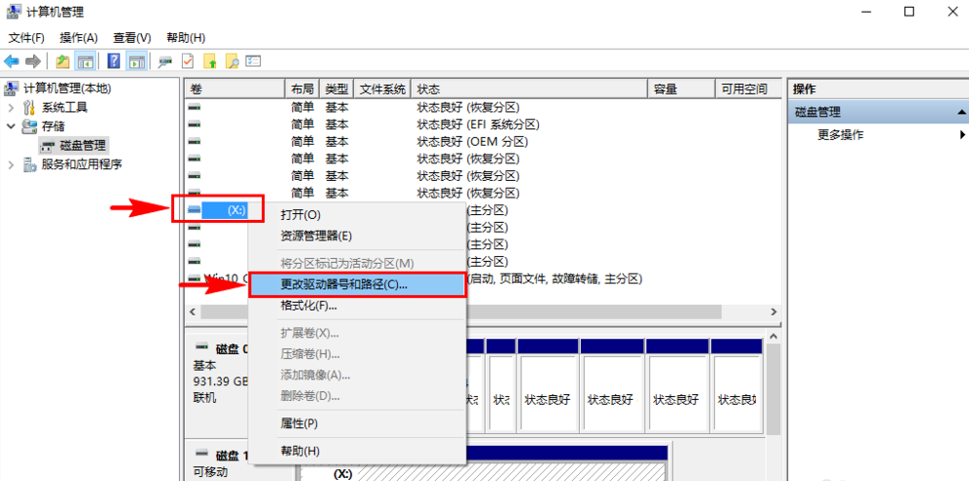Screen dimensions: 969x481
Task: Click grayed 扩展卷(X)... entry
Action: click(x=357, y=333)
